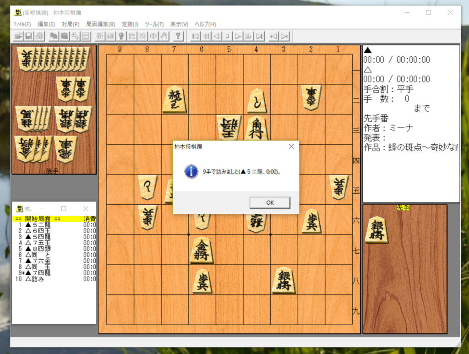Click the 新 new game toolbar button
This screenshot has height=354, width=469.
[100, 36]
